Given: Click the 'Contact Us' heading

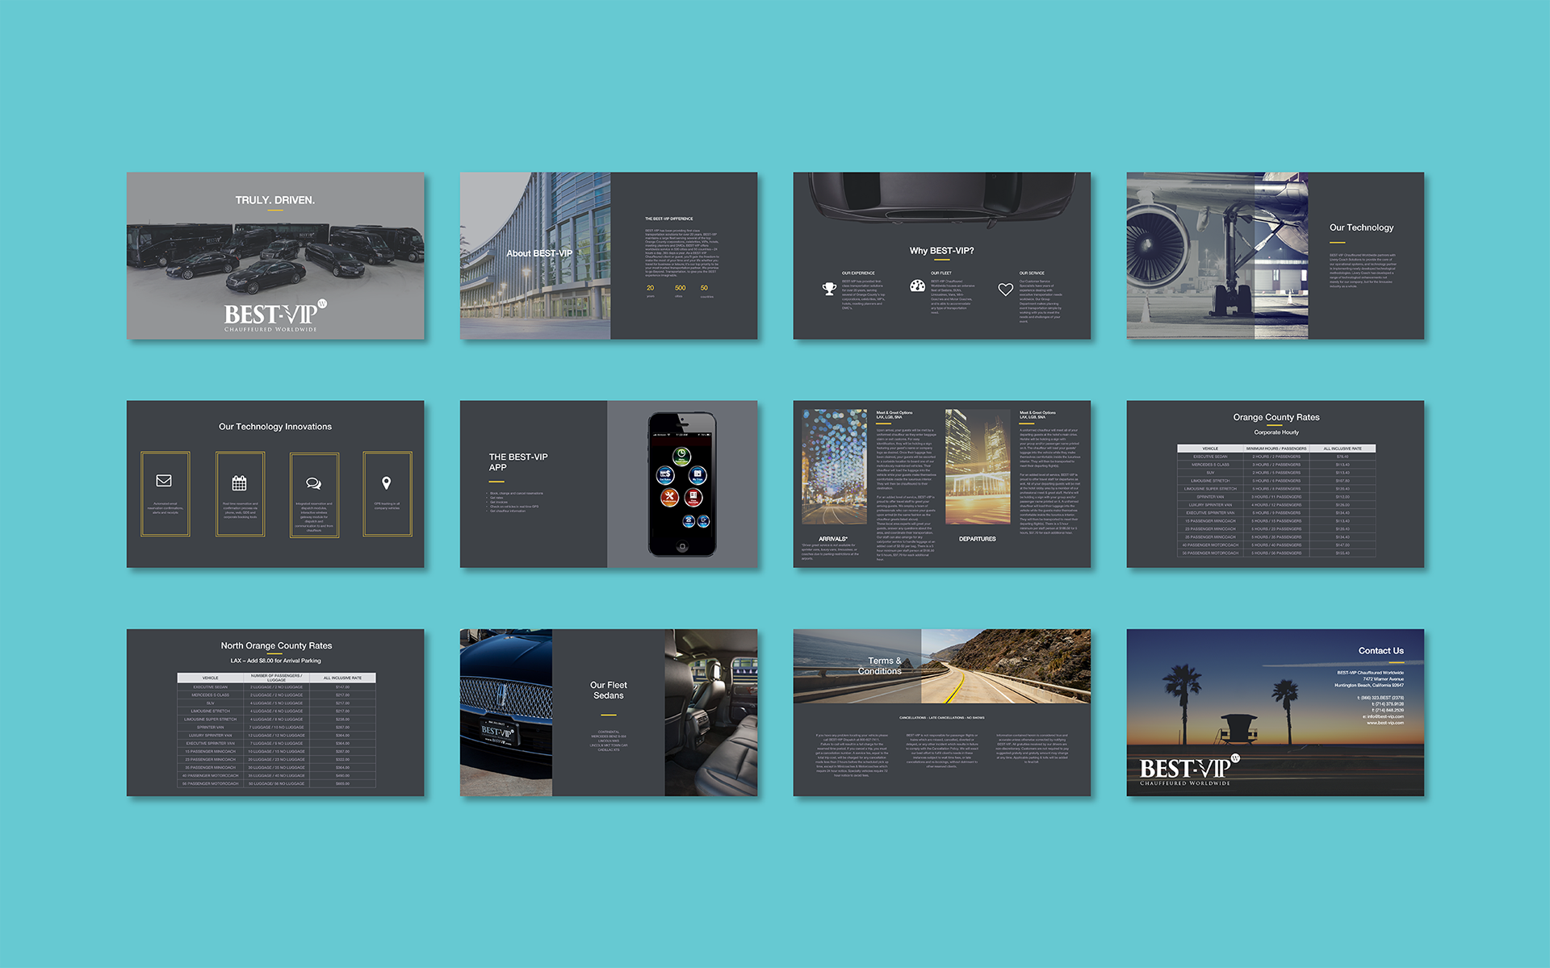Looking at the screenshot, I should coord(1381,651).
